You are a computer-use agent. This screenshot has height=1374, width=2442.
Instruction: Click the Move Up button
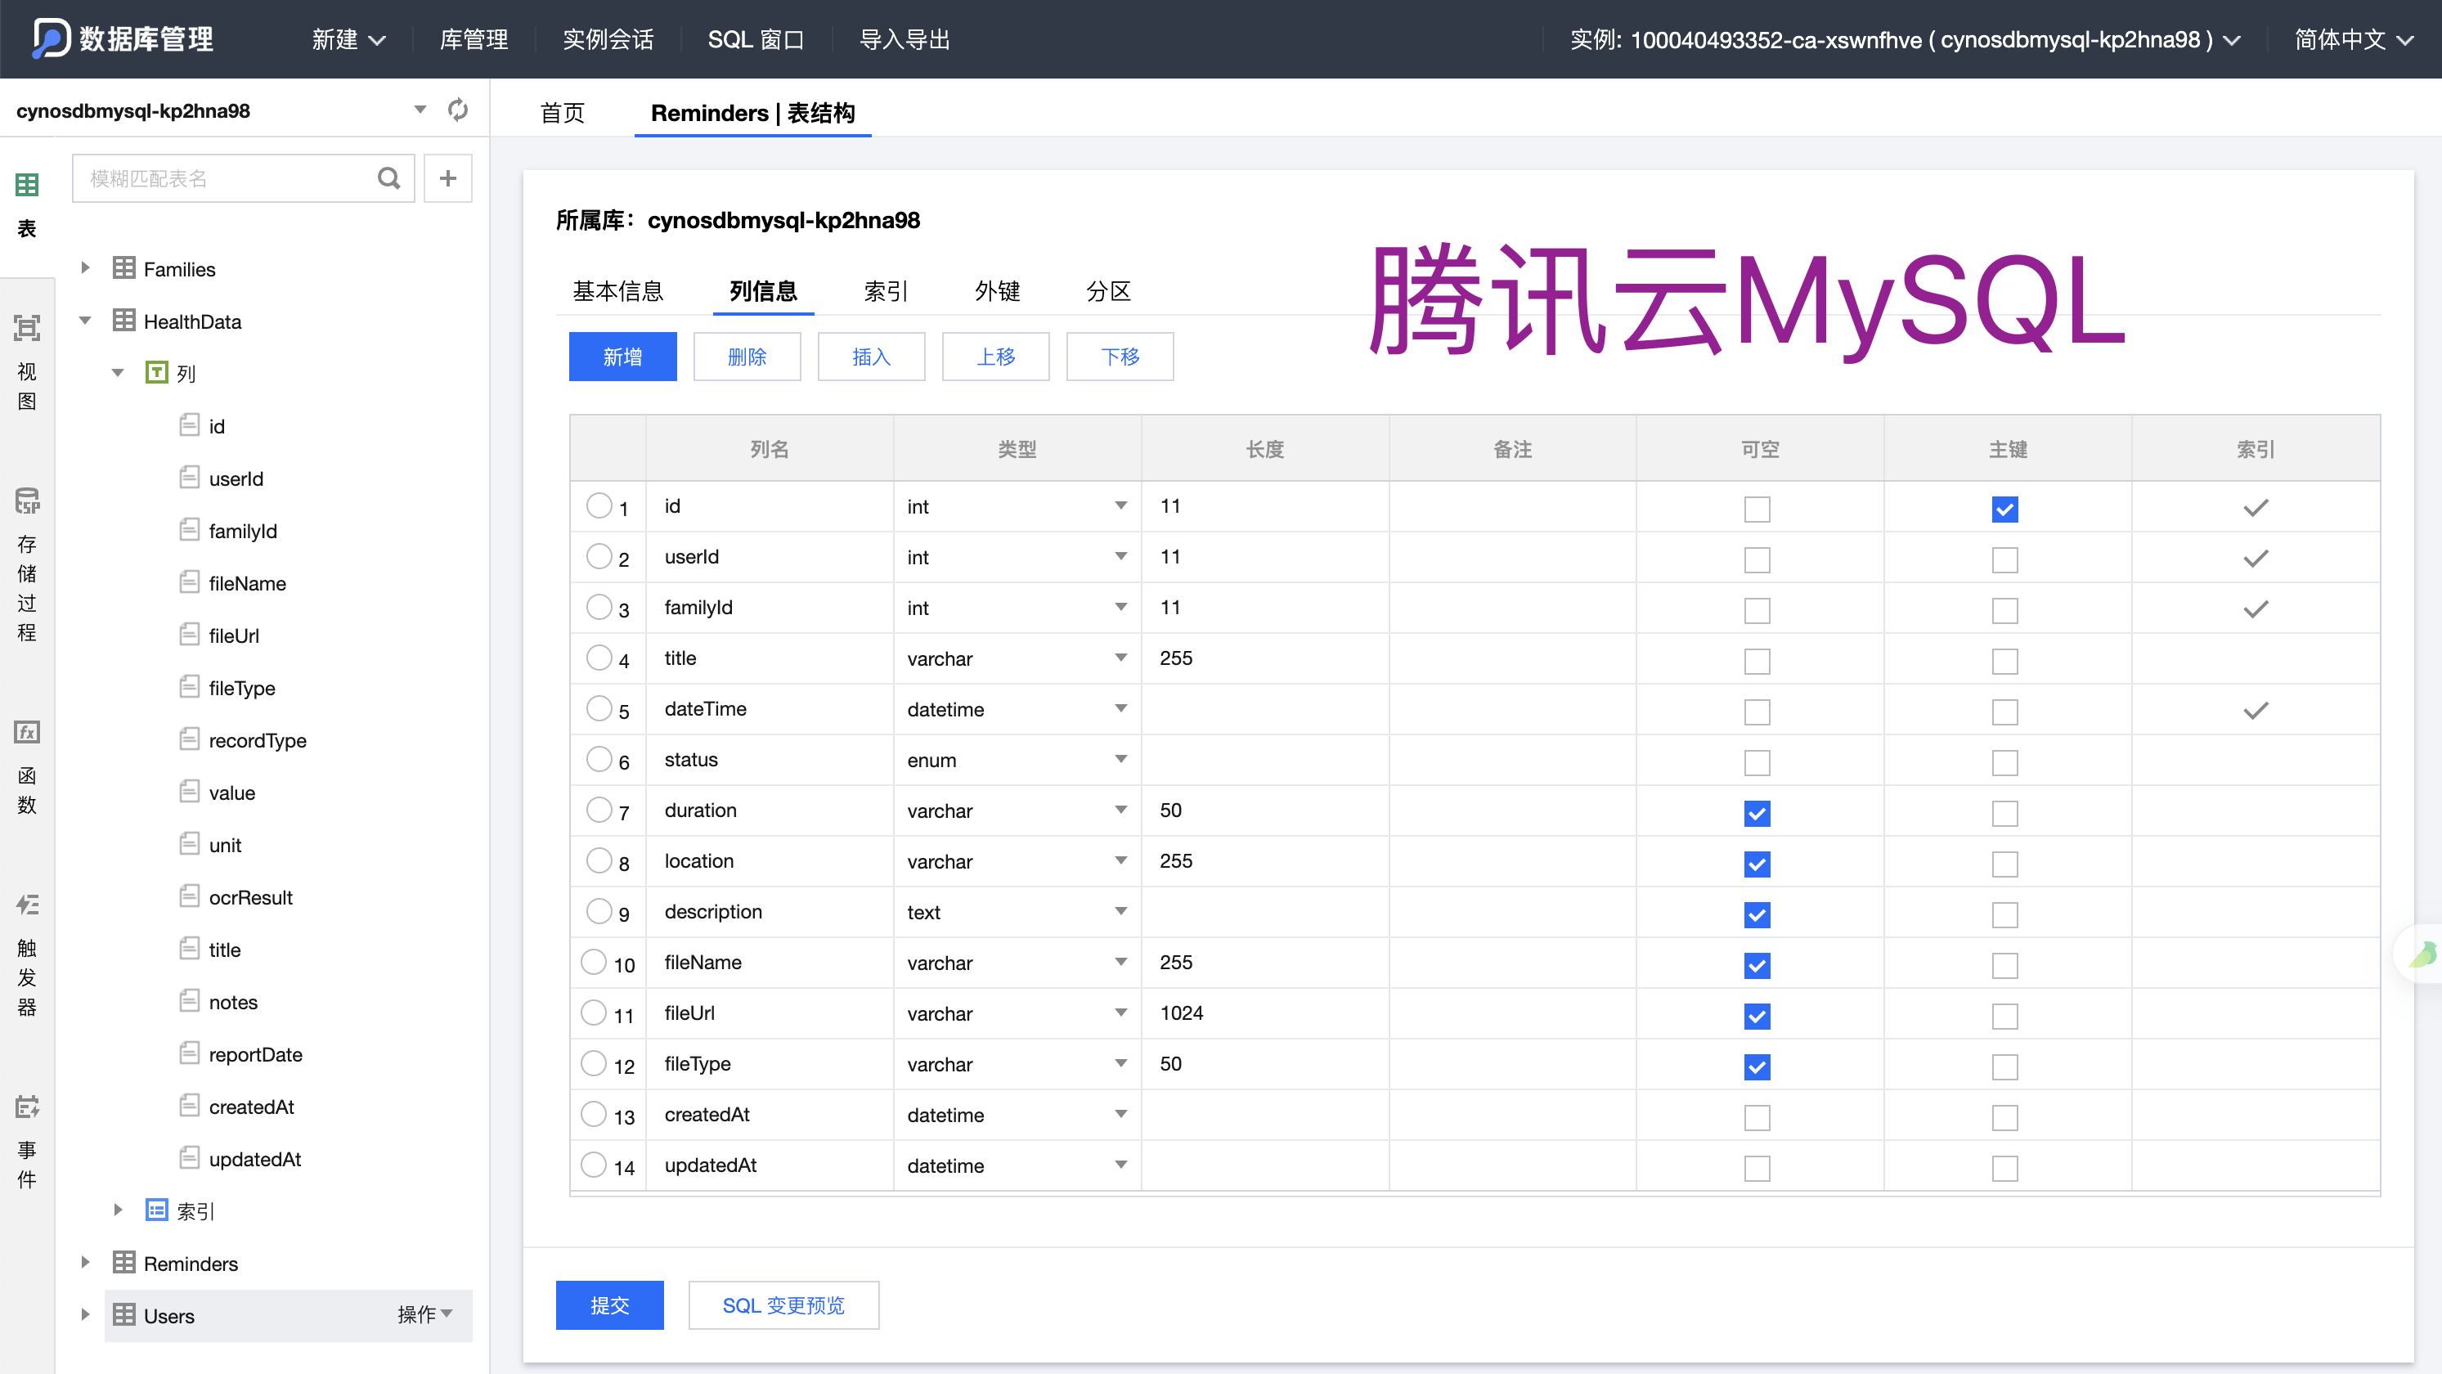(x=995, y=357)
